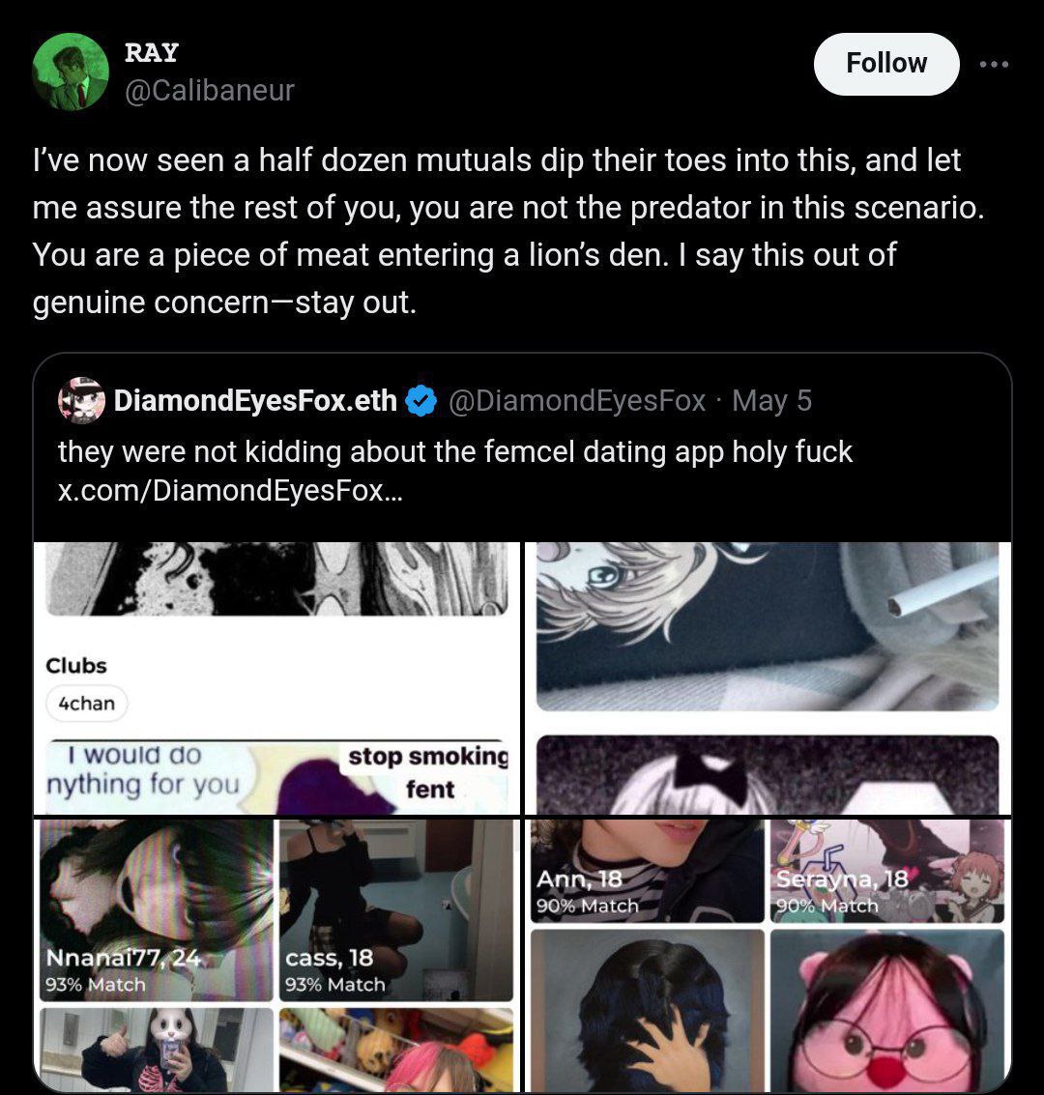
Task: Click the DiamondEyesFox.eth display name
Action: point(255,400)
